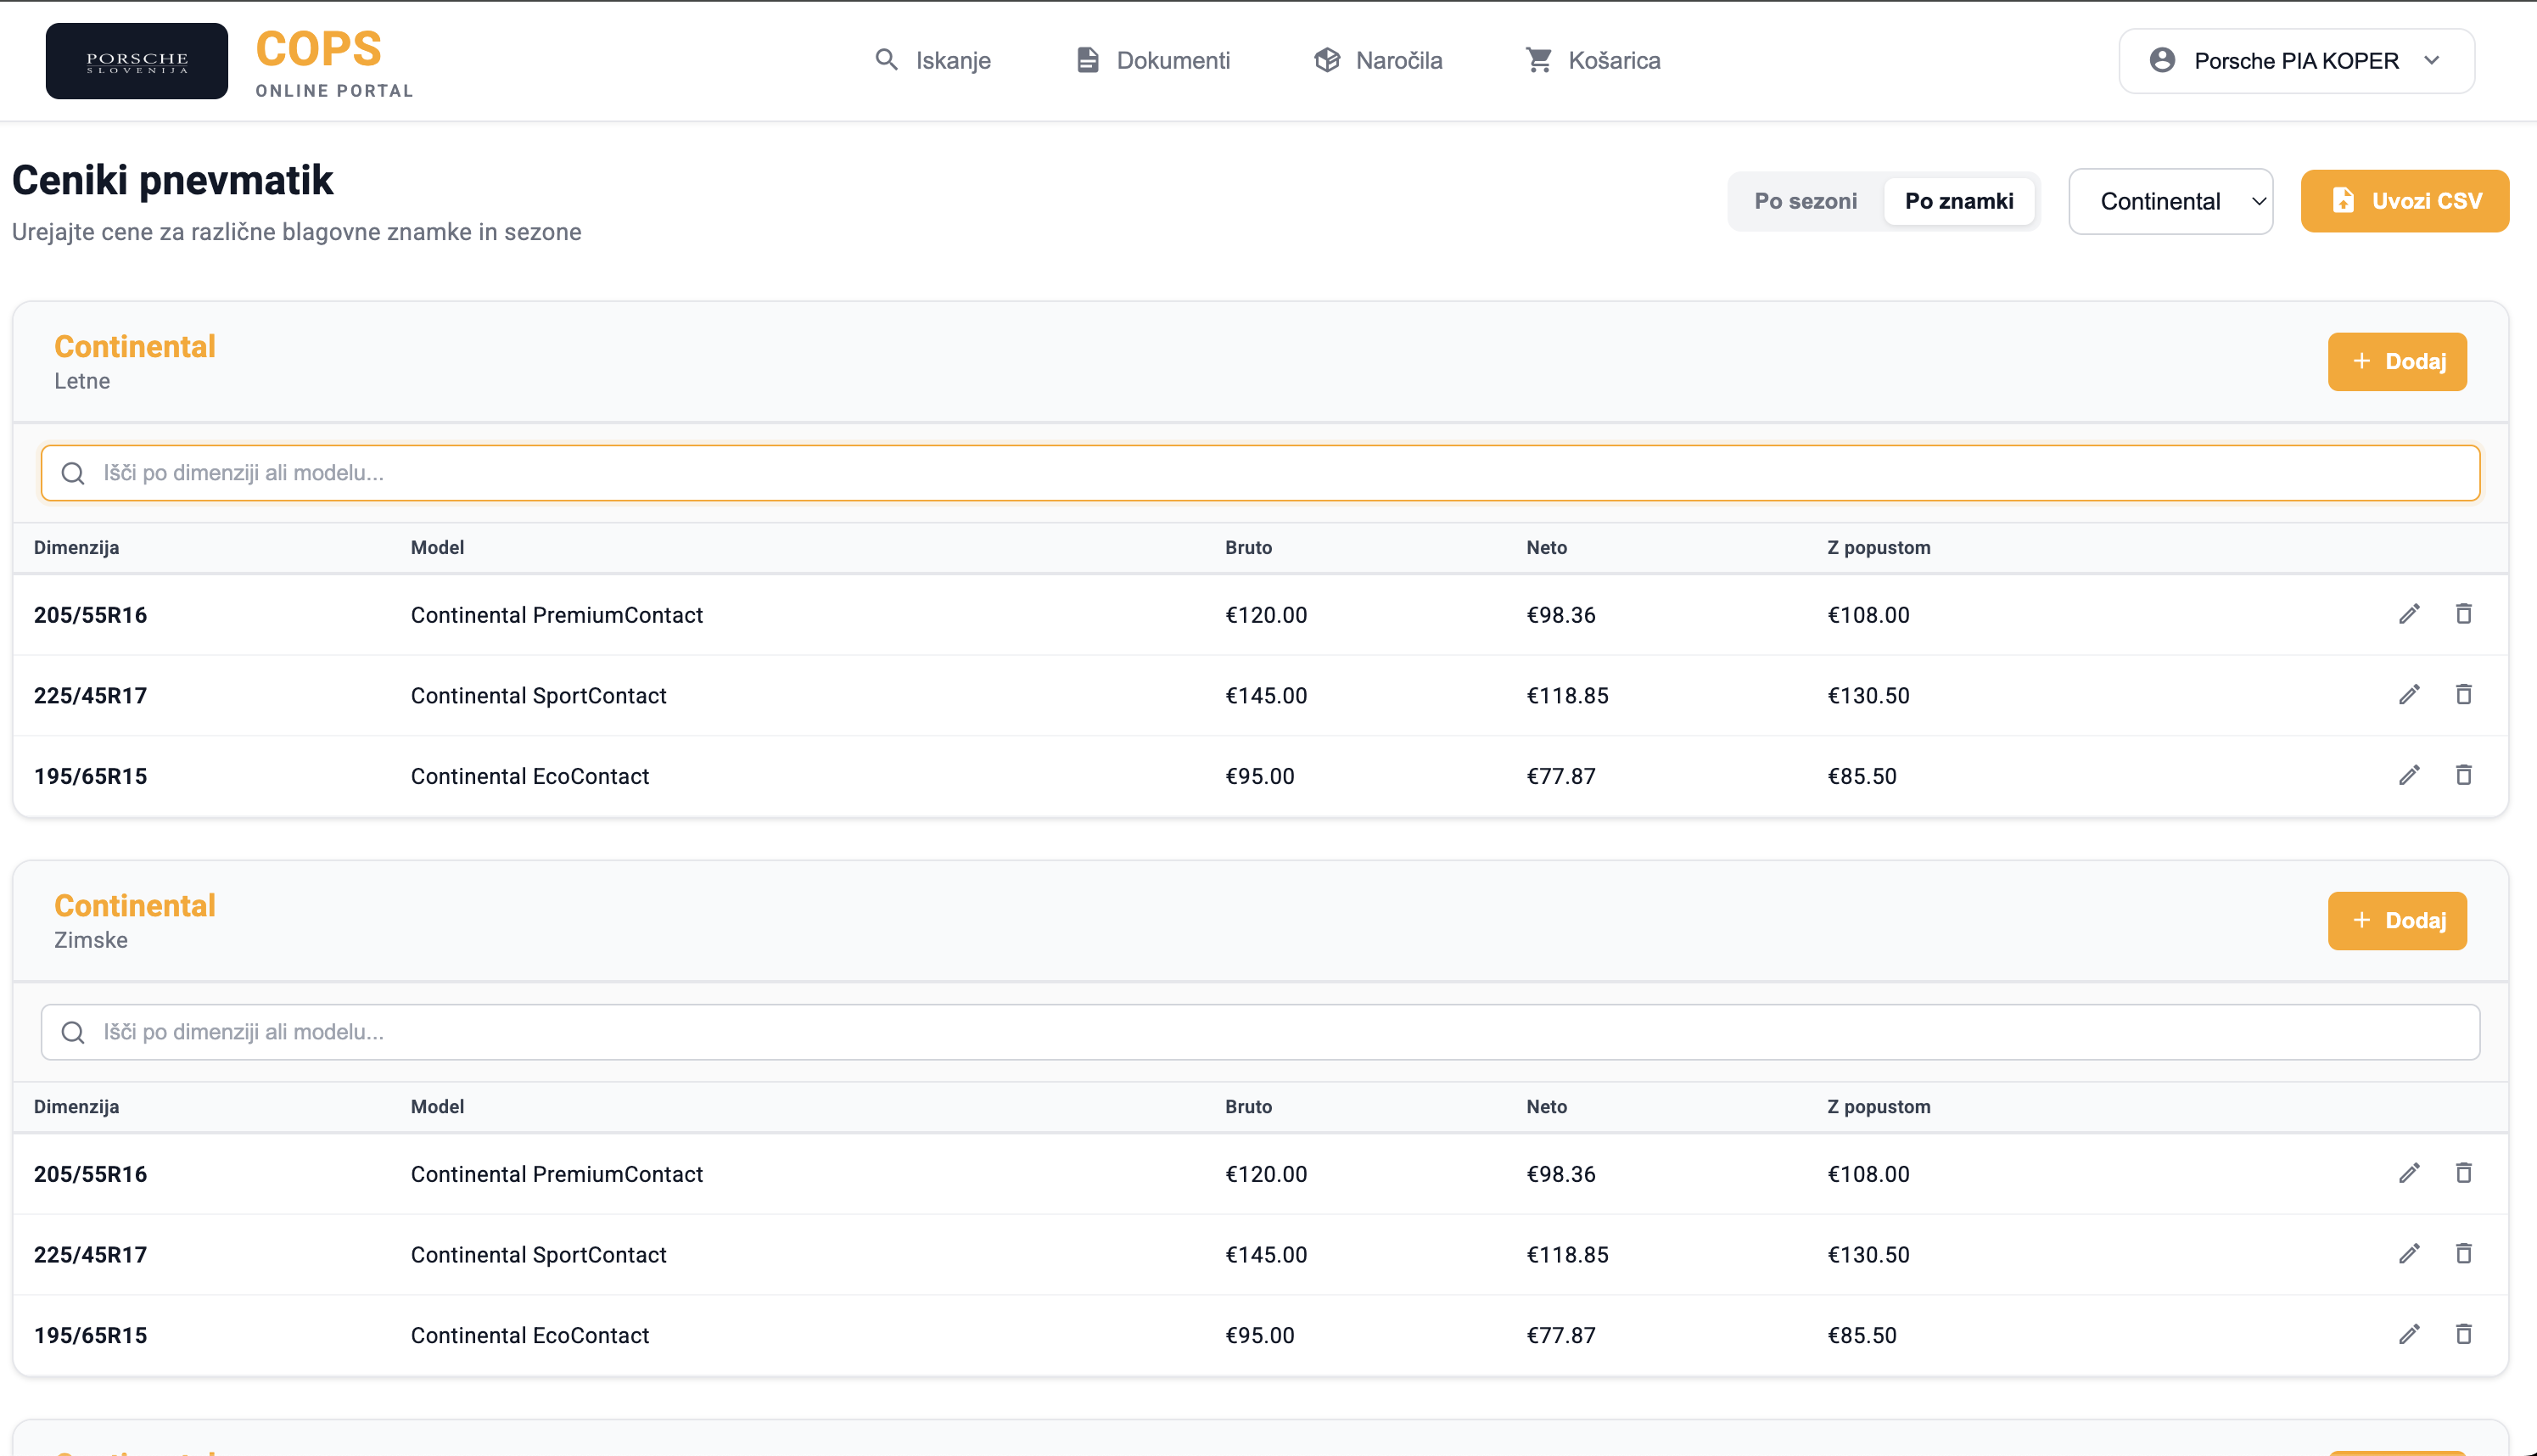Select Continental EcoContact in Zimske table

(529, 1335)
